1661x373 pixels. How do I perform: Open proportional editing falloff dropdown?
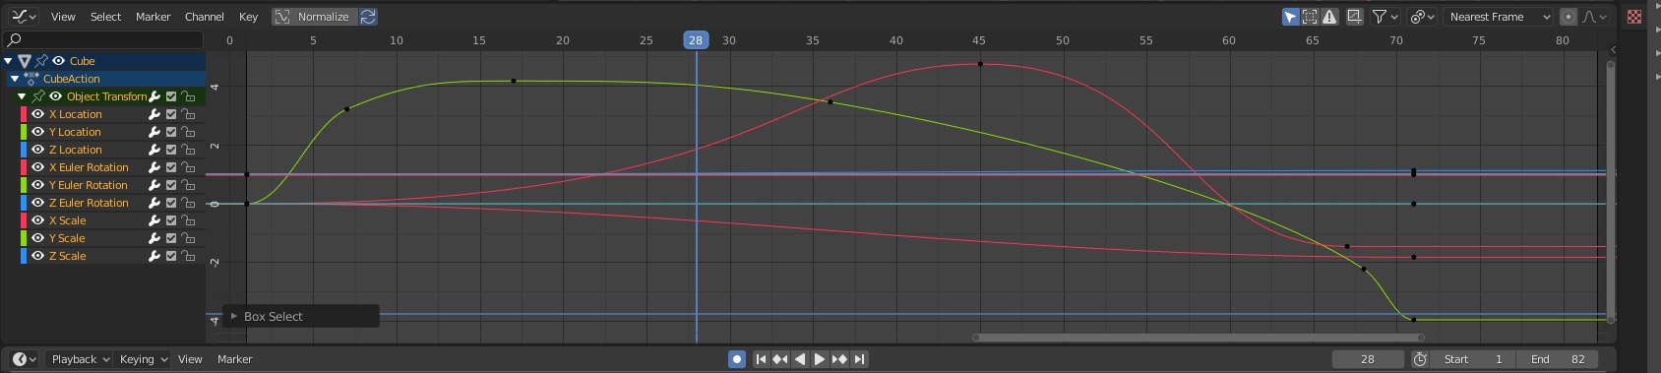pos(1595,17)
